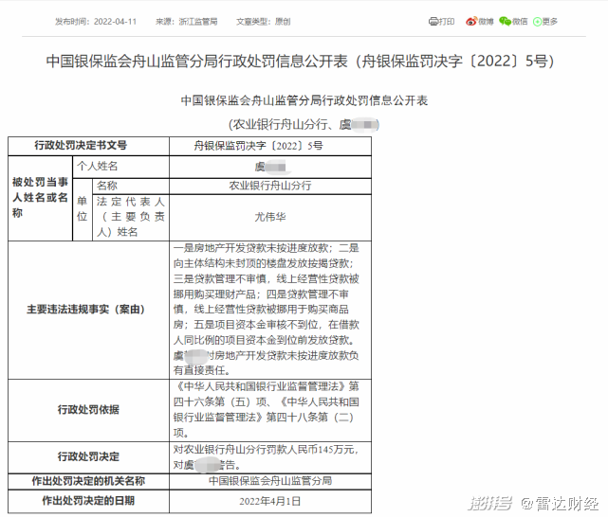Screen dimensions: 608x517
Task: Click the 农业银行舟山分行 subtitle line in parentheses
Action: point(304,125)
